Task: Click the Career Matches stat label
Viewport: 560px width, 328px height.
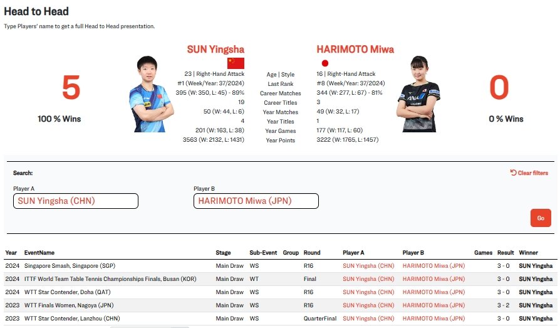Action: coord(281,93)
